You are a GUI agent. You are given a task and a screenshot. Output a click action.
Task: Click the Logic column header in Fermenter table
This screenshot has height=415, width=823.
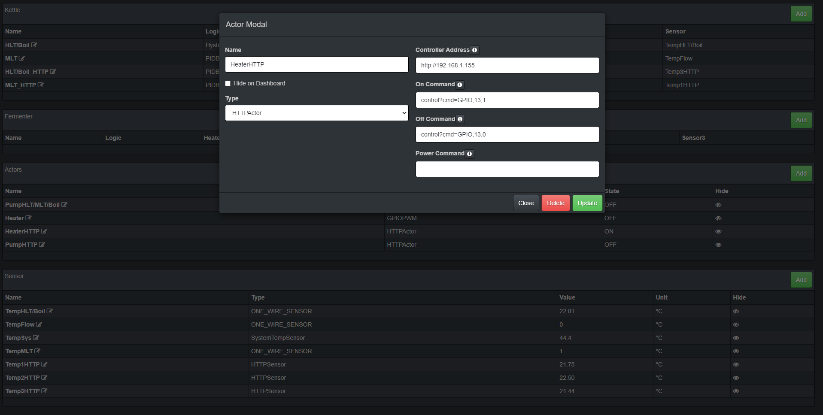[113, 138]
